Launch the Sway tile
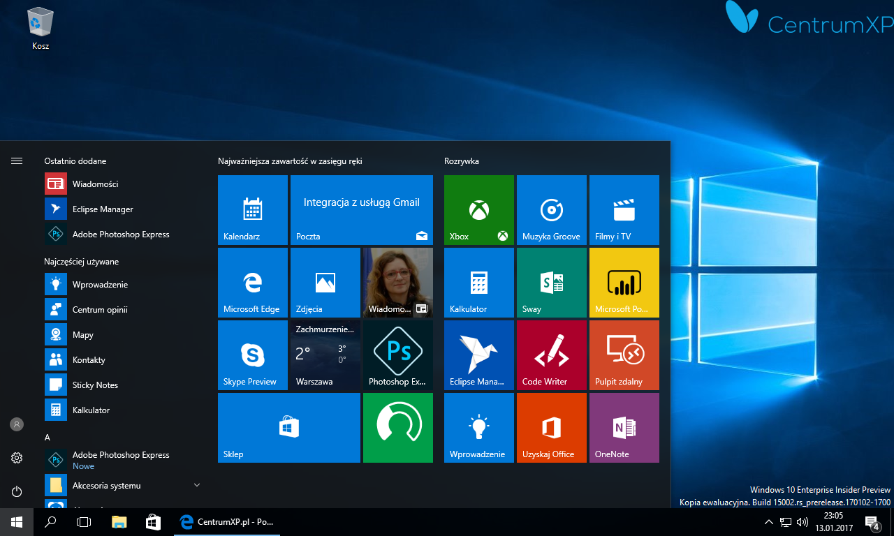 pos(552,283)
